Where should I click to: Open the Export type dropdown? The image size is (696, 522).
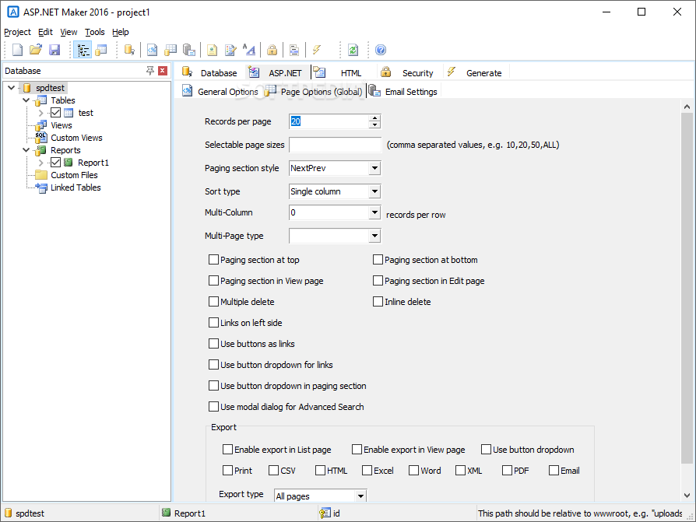tap(360, 496)
